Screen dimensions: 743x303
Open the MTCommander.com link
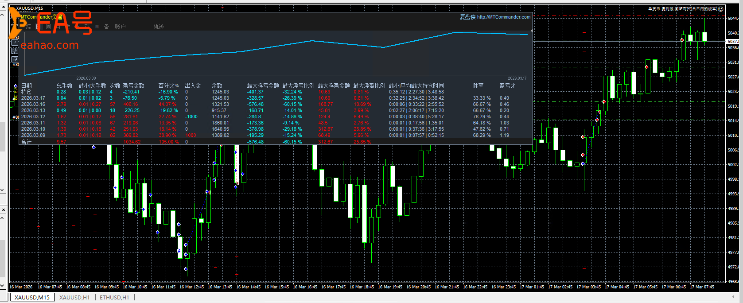click(503, 17)
